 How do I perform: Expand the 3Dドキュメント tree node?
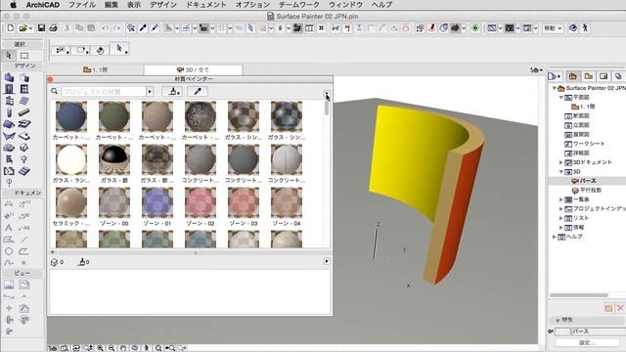coord(560,162)
